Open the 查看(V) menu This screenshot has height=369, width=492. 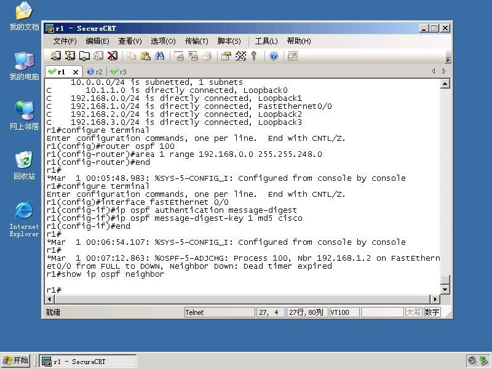pyautogui.click(x=130, y=41)
